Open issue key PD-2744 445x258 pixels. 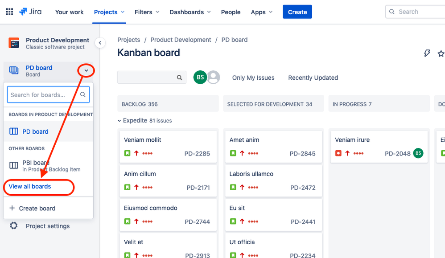click(197, 222)
